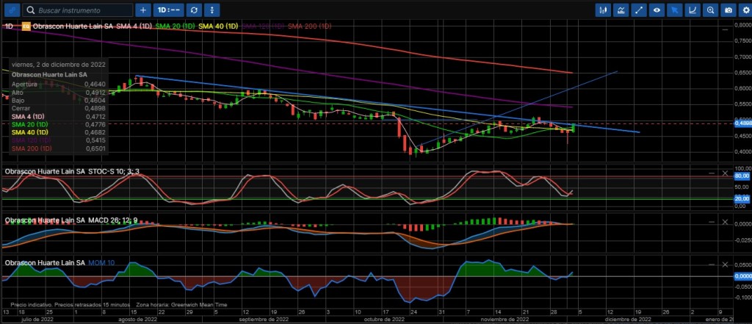Click 'diciembre de 2022' on the time axis

[628, 319]
